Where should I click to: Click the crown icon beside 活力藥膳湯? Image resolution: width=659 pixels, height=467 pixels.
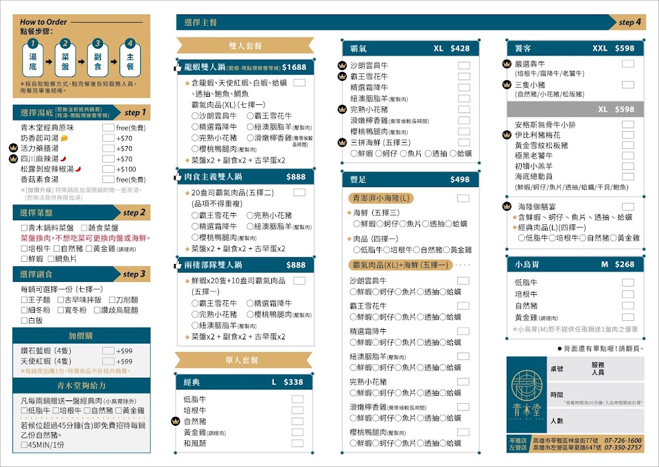point(14,148)
